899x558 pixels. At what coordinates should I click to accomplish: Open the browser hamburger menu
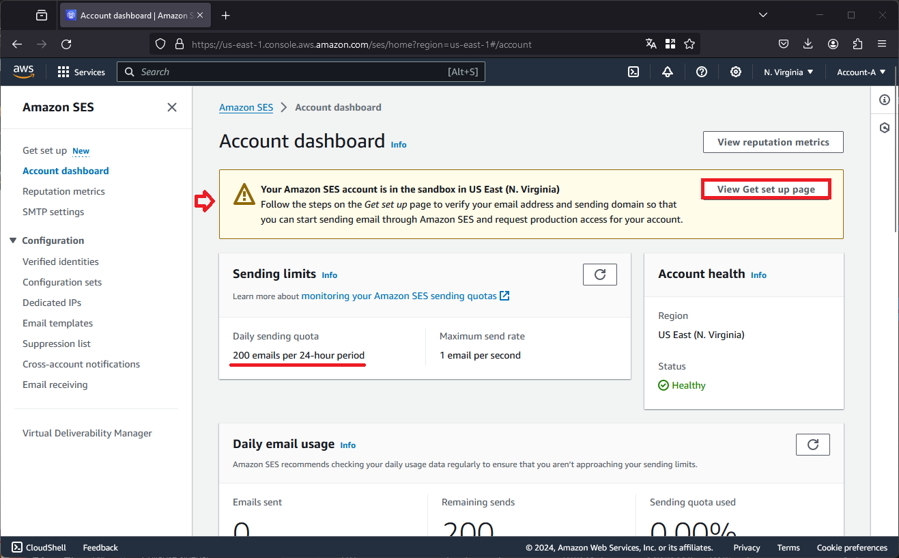882,44
